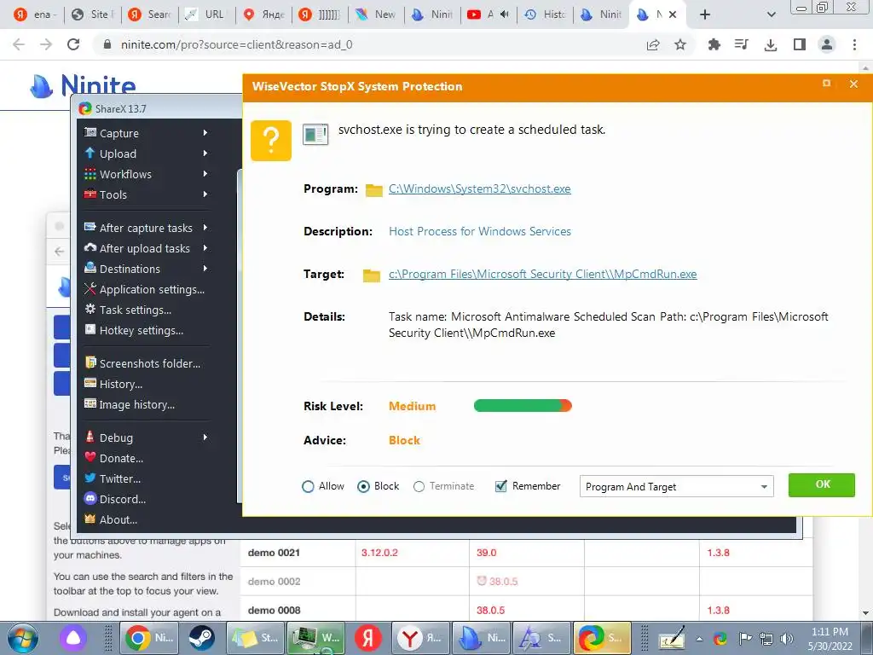Open the svchost.exe program path link
The width and height of the screenshot is (873, 655).
479,188
